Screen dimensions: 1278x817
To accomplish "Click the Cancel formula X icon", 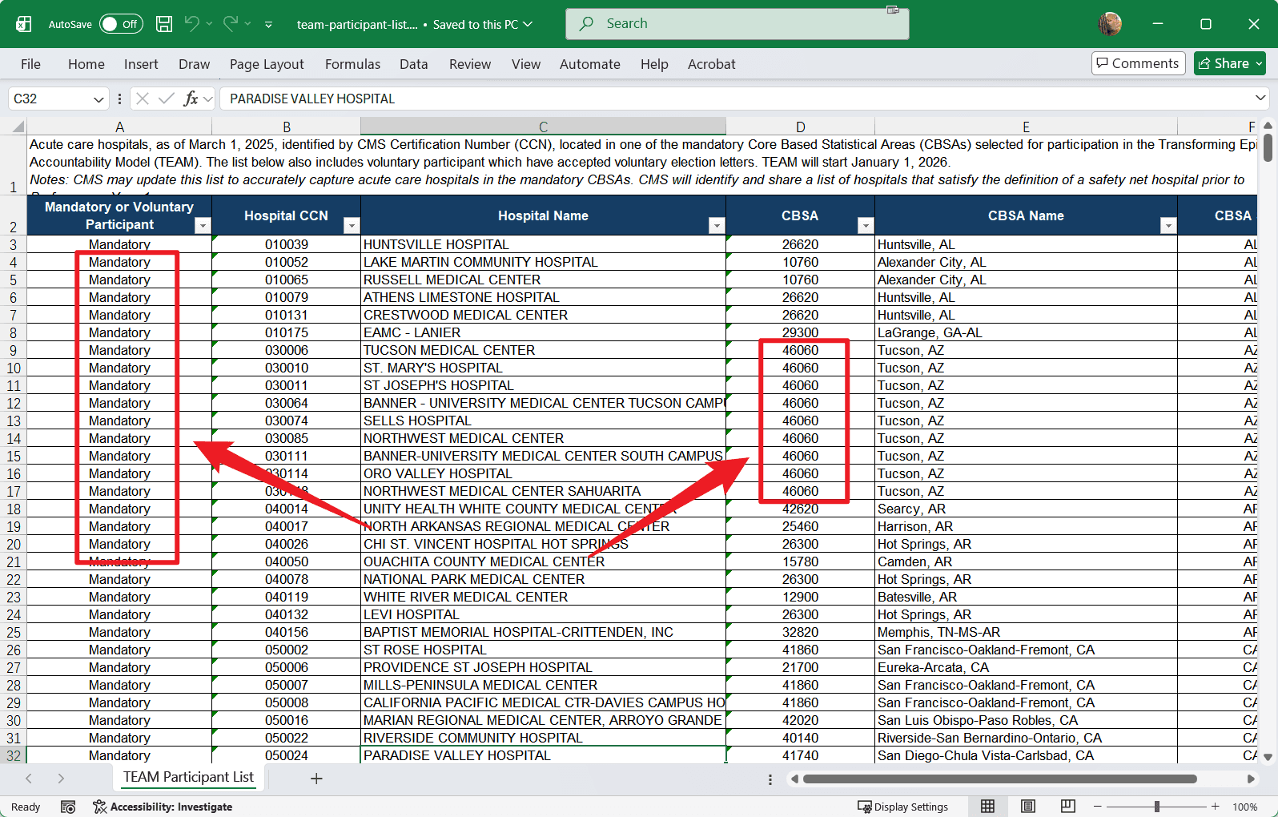I will point(143,99).
